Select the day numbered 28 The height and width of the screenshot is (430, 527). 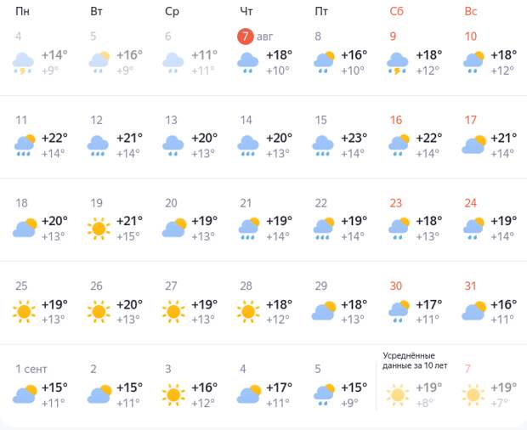246,286
